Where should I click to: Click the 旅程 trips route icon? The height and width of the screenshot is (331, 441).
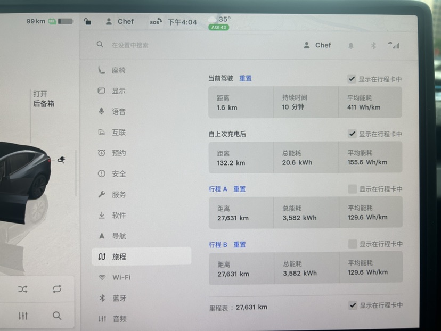click(x=102, y=256)
